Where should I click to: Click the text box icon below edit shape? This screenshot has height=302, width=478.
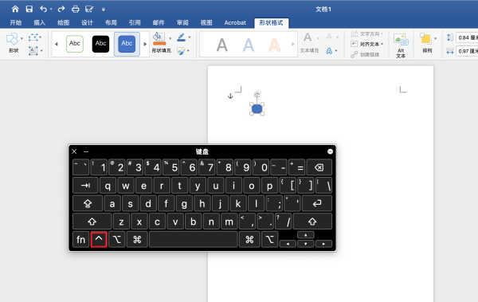coord(33,50)
